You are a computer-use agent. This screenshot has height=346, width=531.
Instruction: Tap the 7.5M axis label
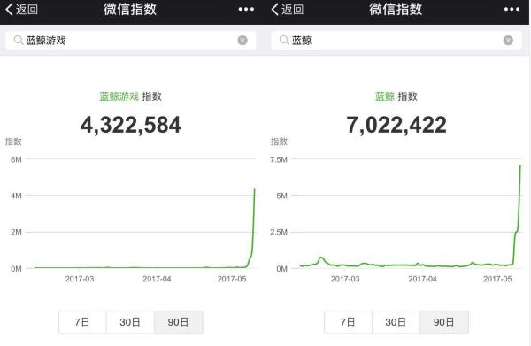point(279,159)
